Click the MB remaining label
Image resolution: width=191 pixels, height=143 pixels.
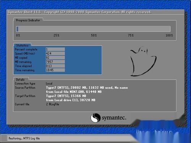(x=23, y=62)
